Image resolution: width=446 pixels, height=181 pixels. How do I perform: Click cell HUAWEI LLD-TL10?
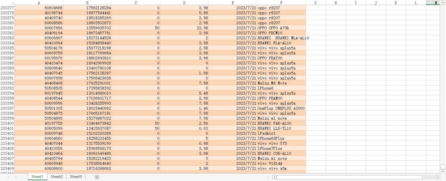[281, 128]
